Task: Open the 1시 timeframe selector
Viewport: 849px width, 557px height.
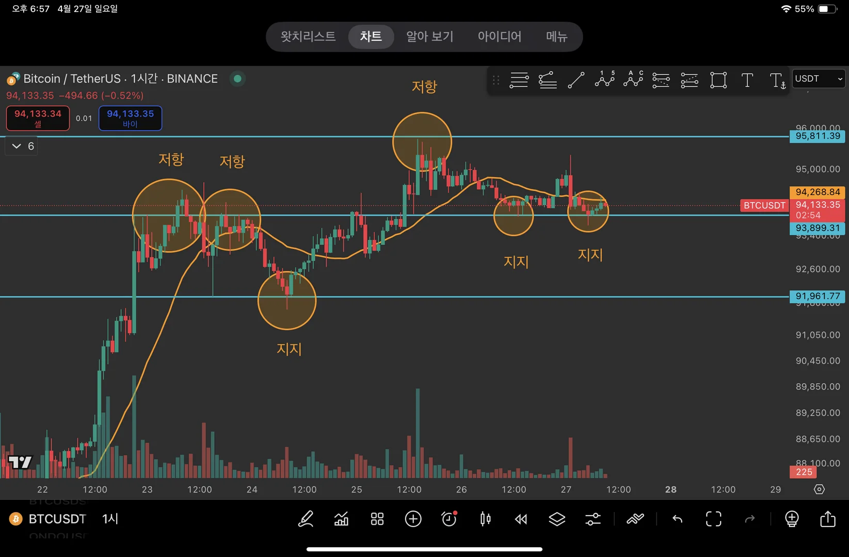Action: coord(110,519)
